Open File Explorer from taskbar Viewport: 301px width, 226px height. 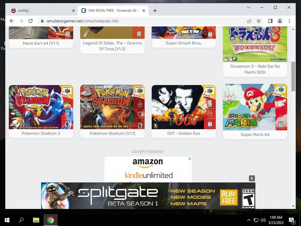click(x=36, y=220)
